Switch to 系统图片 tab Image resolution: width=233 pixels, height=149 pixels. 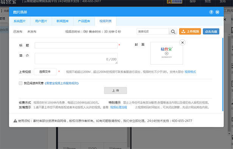20,21
